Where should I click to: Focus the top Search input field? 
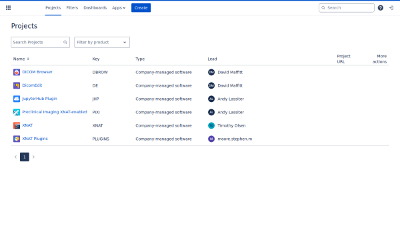tap(347, 8)
